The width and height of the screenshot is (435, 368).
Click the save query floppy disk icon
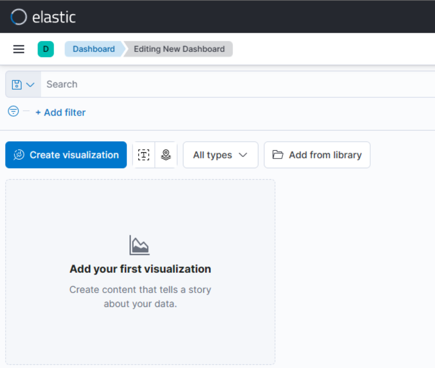16,84
